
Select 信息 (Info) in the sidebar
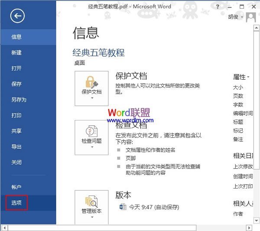click(16, 37)
